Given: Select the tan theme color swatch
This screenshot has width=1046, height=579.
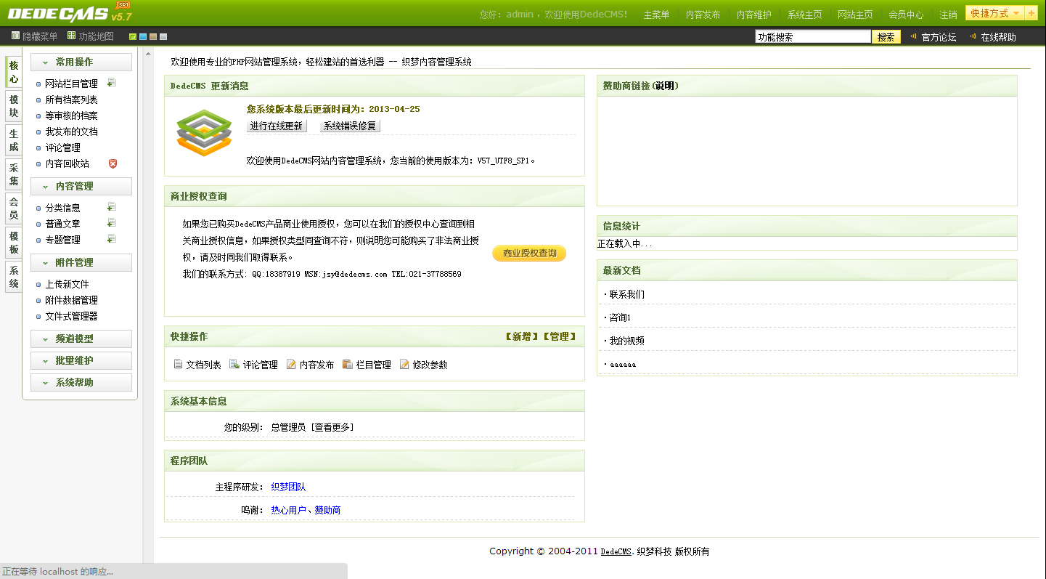Looking at the screenshot, I should pos(153,36).
